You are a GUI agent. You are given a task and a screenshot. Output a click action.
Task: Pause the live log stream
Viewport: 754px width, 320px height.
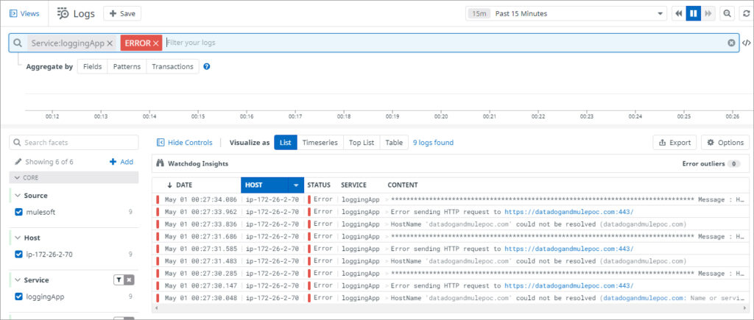693,13
